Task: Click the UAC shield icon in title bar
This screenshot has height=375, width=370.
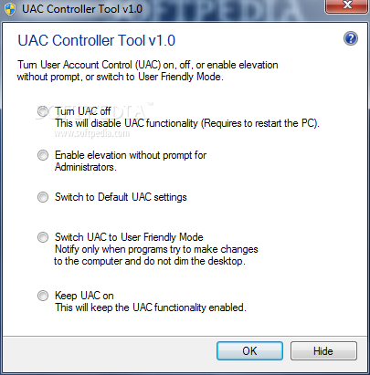Action: click(10, 9)
